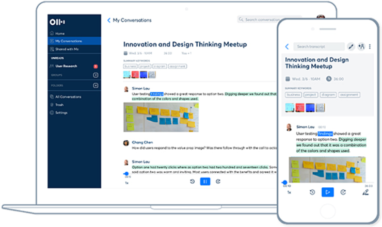The width and height of the screenshot is (382, 227).
Task: Click laptop title Innovation and Design Thinking Meetup
Action: [x=185, y=44]
